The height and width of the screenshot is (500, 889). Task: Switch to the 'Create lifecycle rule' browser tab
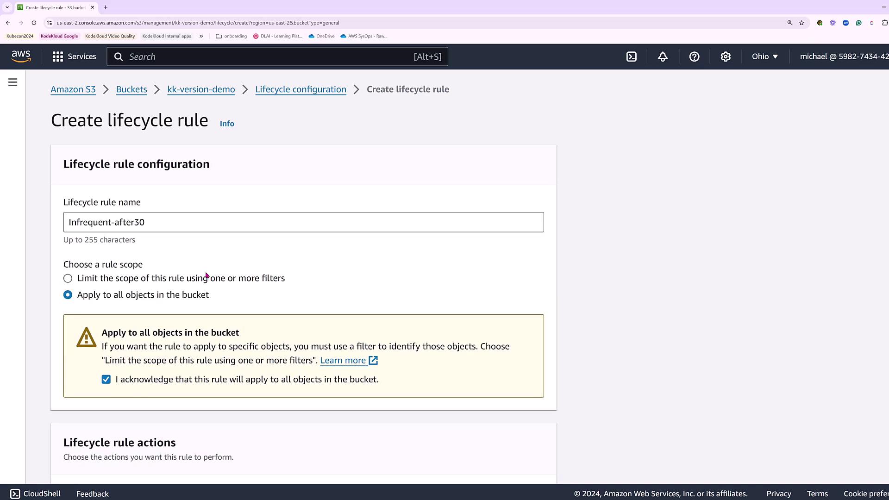pyautogui.click(x=55, y=7)
